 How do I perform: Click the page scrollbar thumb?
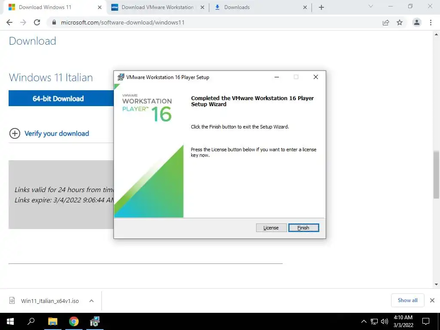(436, 174)
